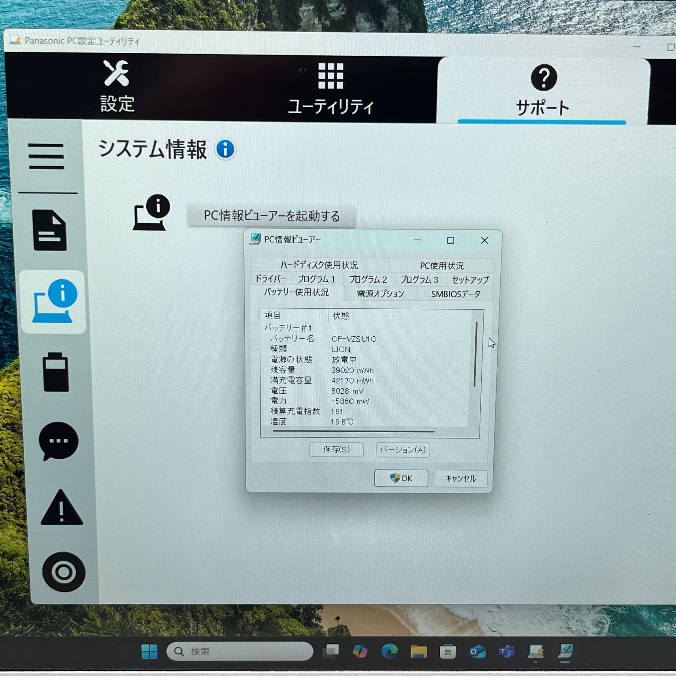Open Task View from taskbar
This screenshot has height=676, width=676.
click(331, 651)
